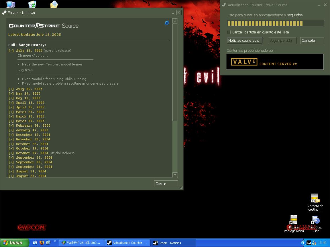Click the news scrollbar down arrow
330x247 pixels.
click(x=175, y=175)
